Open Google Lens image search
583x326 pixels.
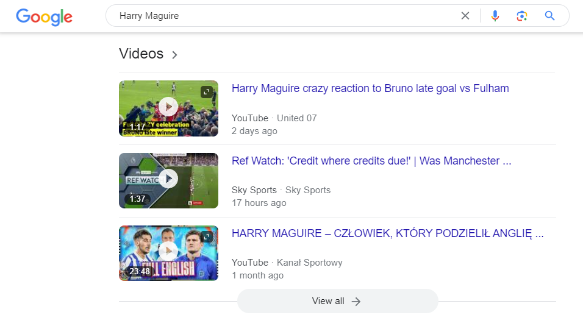point(521,16)
